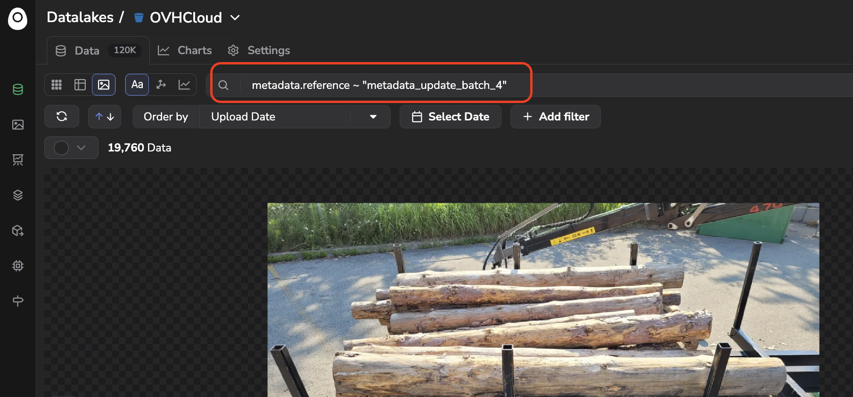Open the Upload Date order dropdown
Image resolution: width=853 pixels, height=397 pixels.
point(295,117)
